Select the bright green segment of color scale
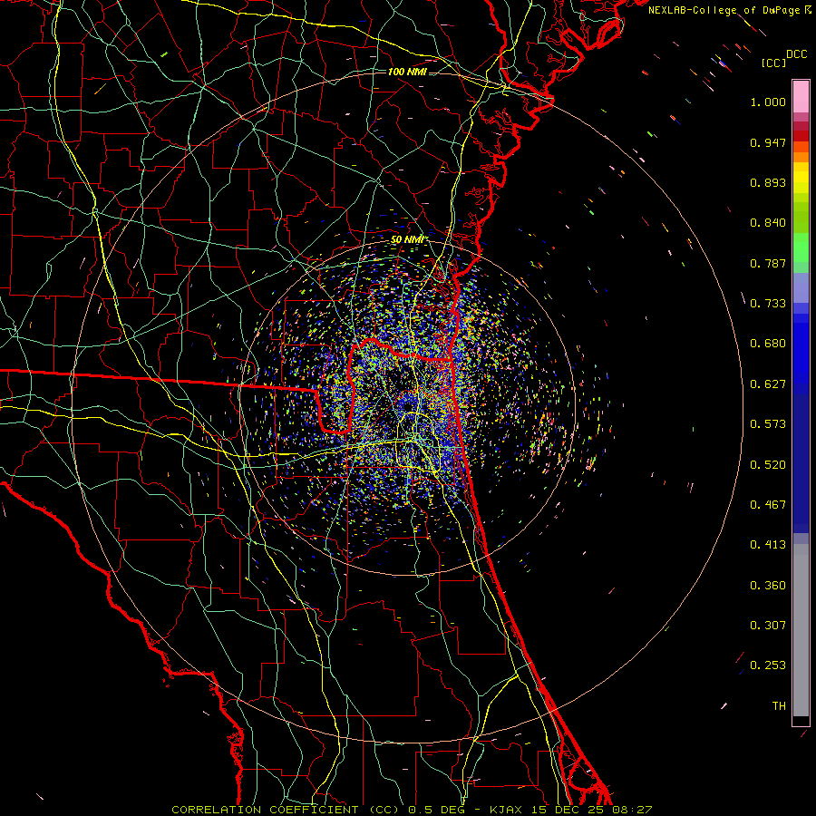The height and width of the screenshot is (816, 816). pyautogui.click(x=801, y=248)
